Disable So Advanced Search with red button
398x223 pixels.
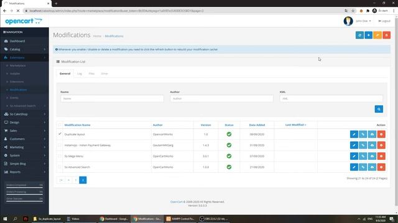coord(381,167)
